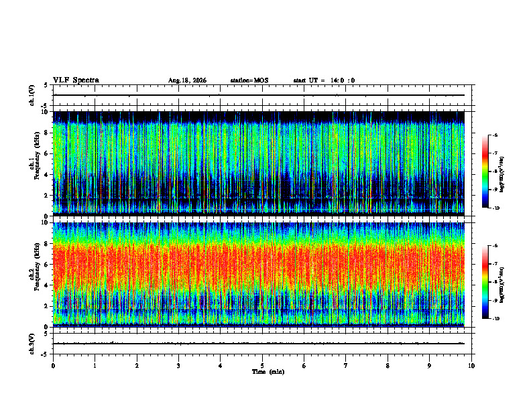Click the "-9" label on ch.2 colorbar
531x410 pixels.
(x=495, y=300)
